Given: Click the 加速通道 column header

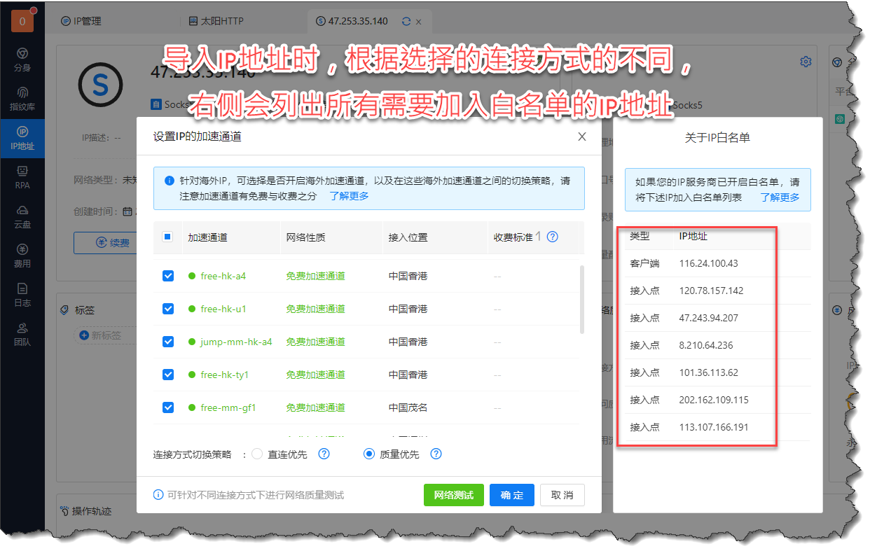Looking at the screenshot, I should point(207,237).
